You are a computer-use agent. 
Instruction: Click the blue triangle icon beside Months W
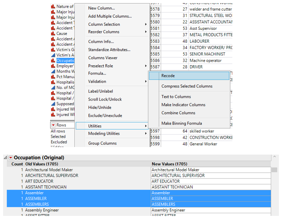point(53,72)
